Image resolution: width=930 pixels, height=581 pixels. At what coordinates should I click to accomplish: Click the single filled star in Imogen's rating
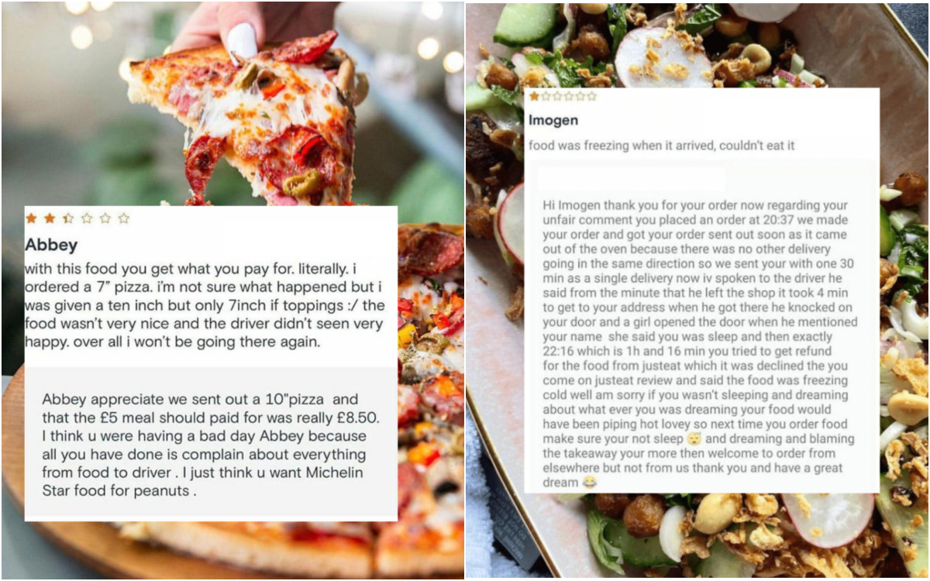[534, 96]
